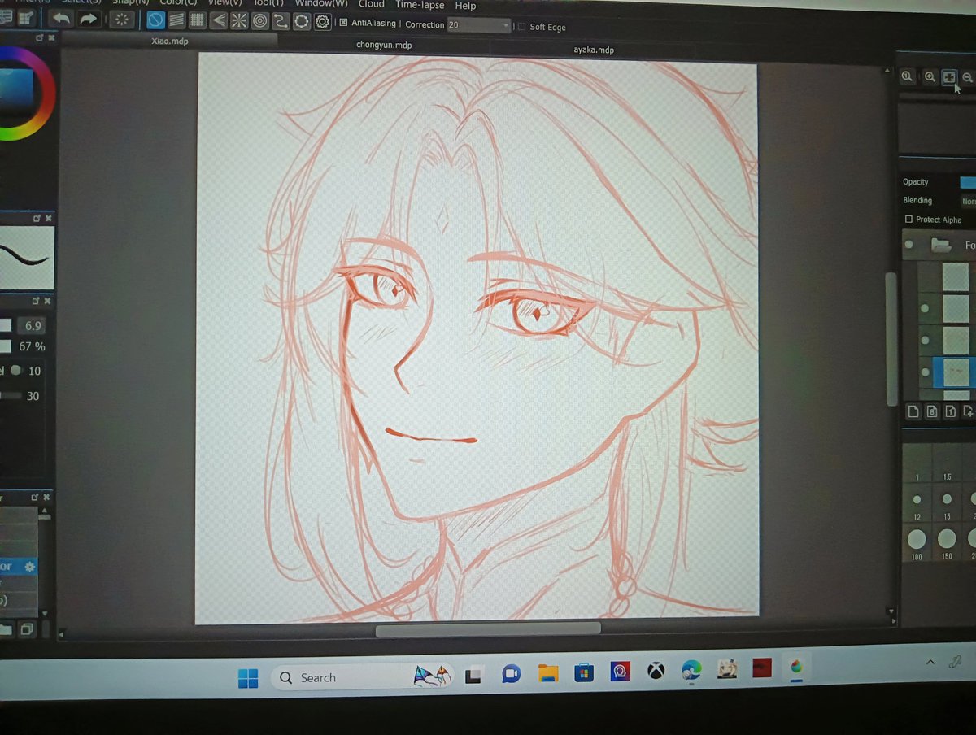
Task: Open the Time-lapse menu
Action: click(x=420, y=5)
